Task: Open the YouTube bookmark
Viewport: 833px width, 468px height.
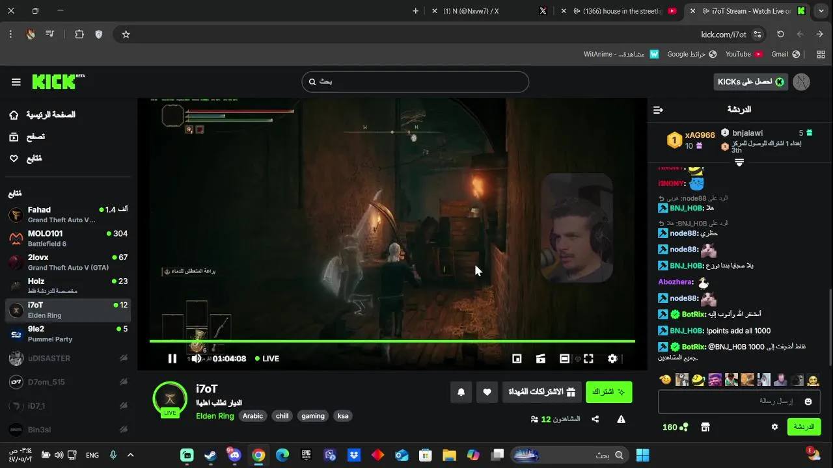Action: tap(743, 54)
